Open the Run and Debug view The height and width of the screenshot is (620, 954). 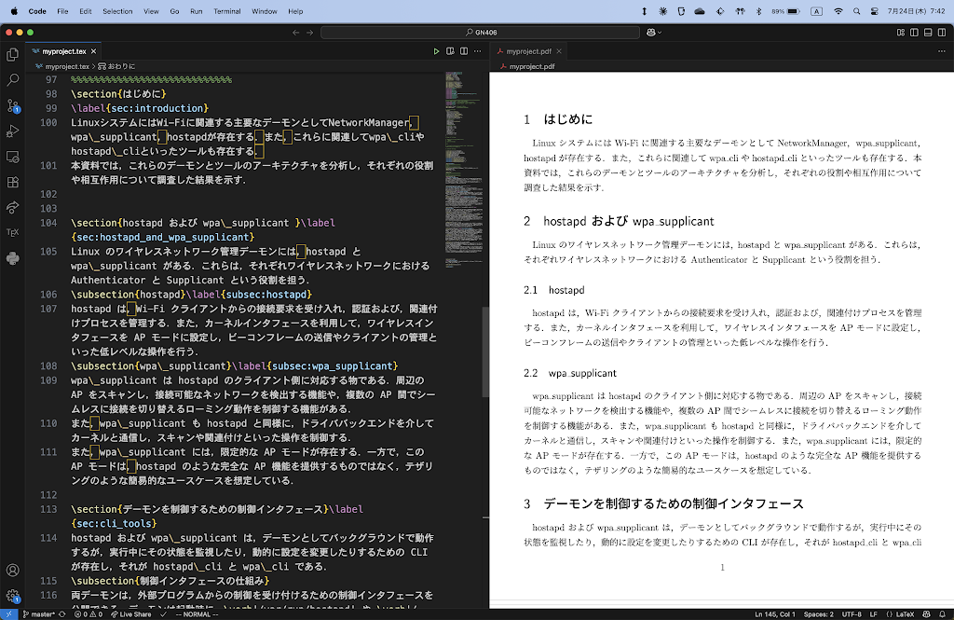point(12,131)
